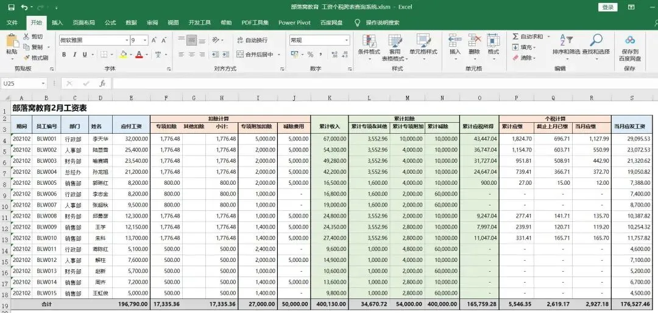Expand the fill color dropdown arrow
The height and width of the screenshot is (313, 658).
pos(130,55)
